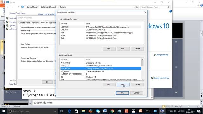Image resolution: width=203 pixels, height=114 pixels.
Task: Click Control Panel breadcrumb in address bar
Action: (32, 7)
